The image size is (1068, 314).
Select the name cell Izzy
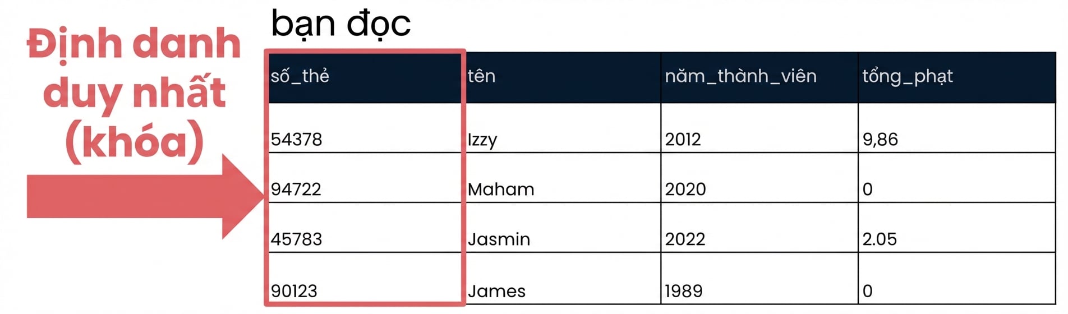[563, 128]
